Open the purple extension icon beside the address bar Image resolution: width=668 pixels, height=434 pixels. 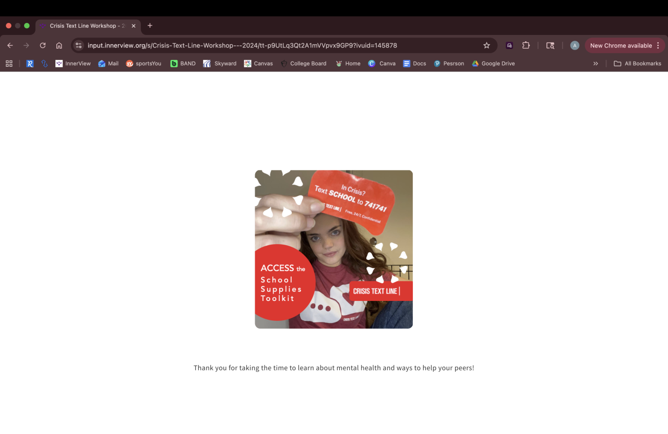point(509,45)
